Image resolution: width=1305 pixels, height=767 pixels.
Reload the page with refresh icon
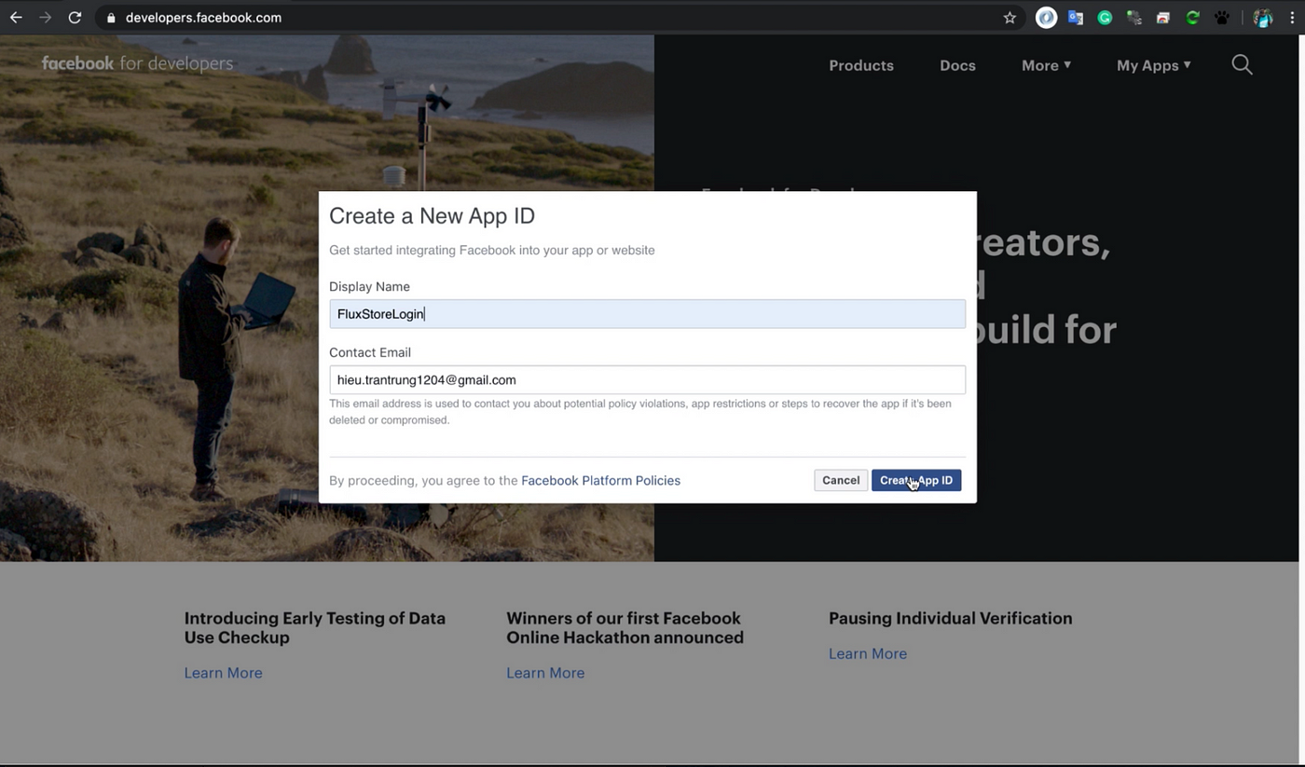[x=75, y=18]
